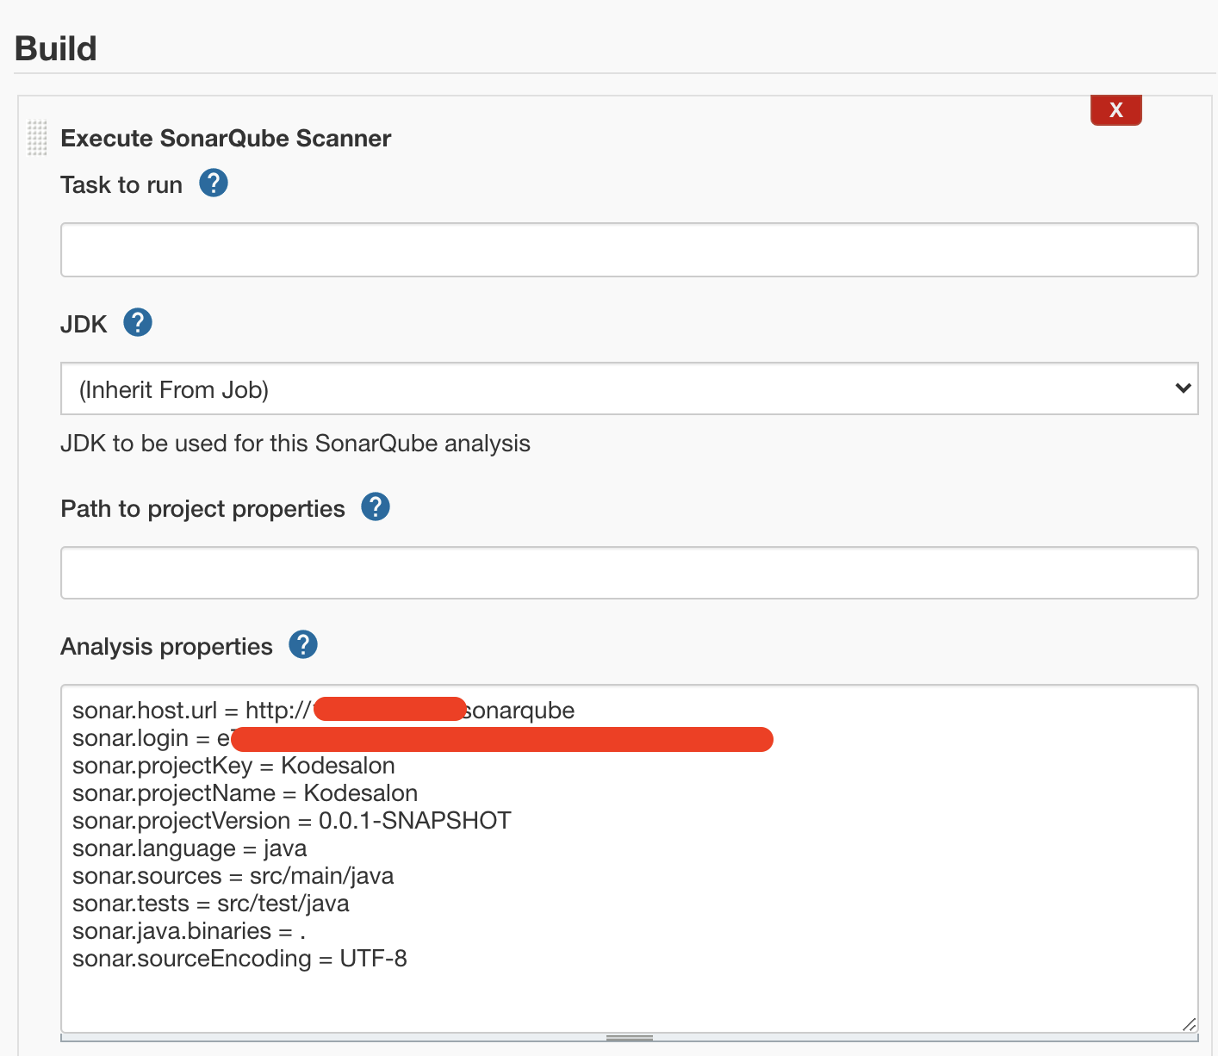Click the Execute SonarQube Scanner heading

tap(225, 138)
